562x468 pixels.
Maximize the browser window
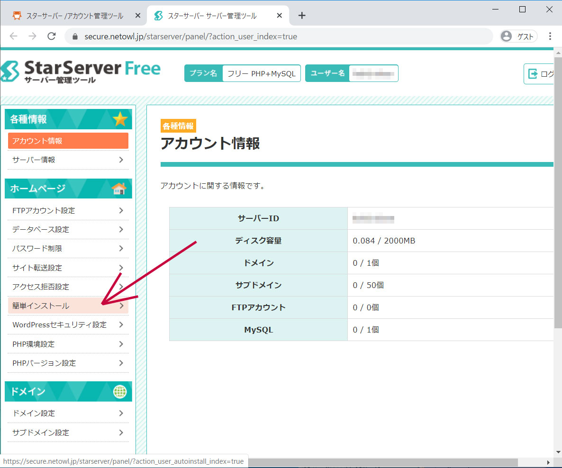522,9
